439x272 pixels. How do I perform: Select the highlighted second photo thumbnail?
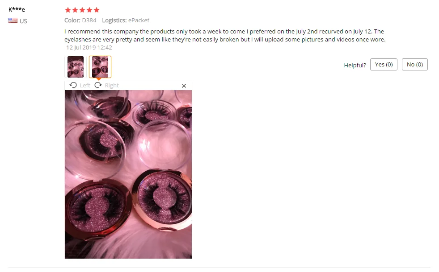(100, 67)
